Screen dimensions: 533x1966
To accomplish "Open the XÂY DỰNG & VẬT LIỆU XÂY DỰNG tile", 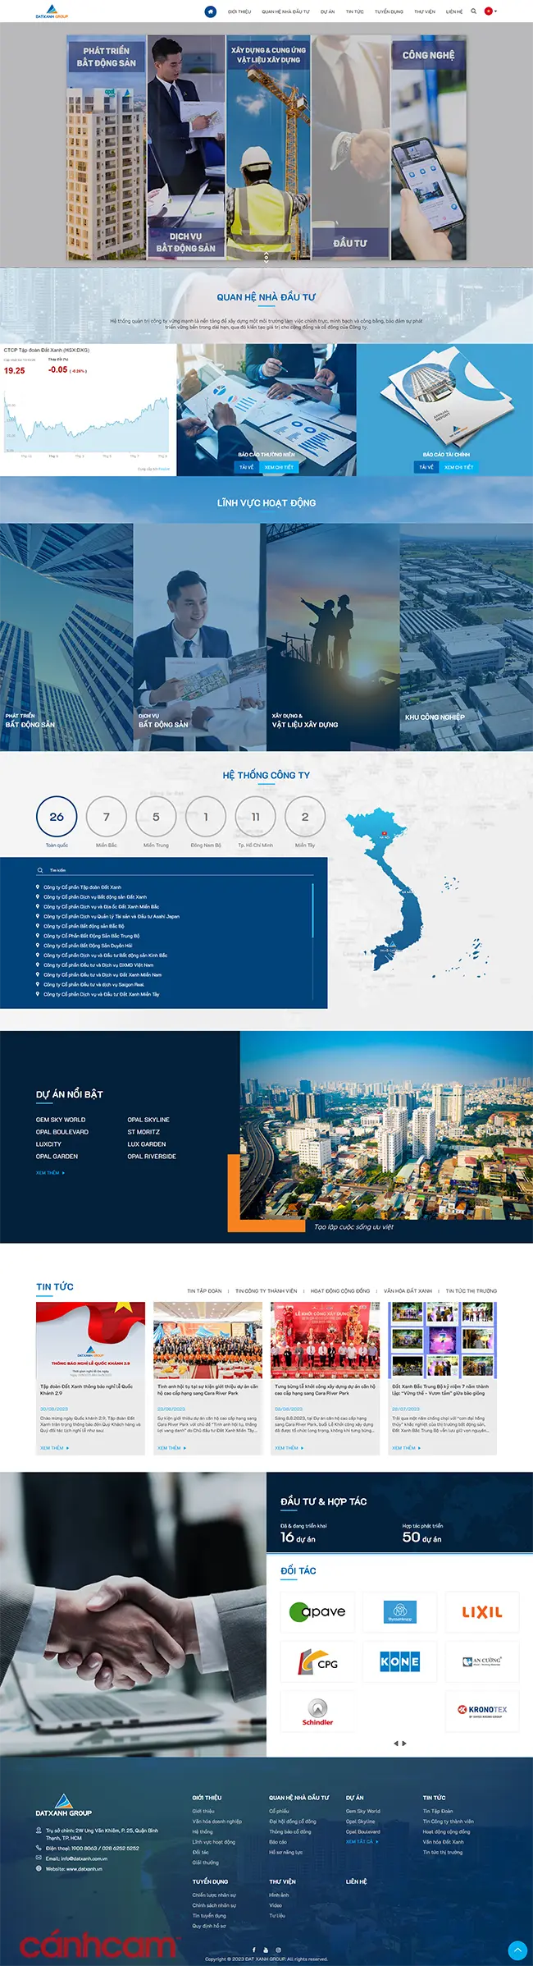I will (x=333, y=637).
